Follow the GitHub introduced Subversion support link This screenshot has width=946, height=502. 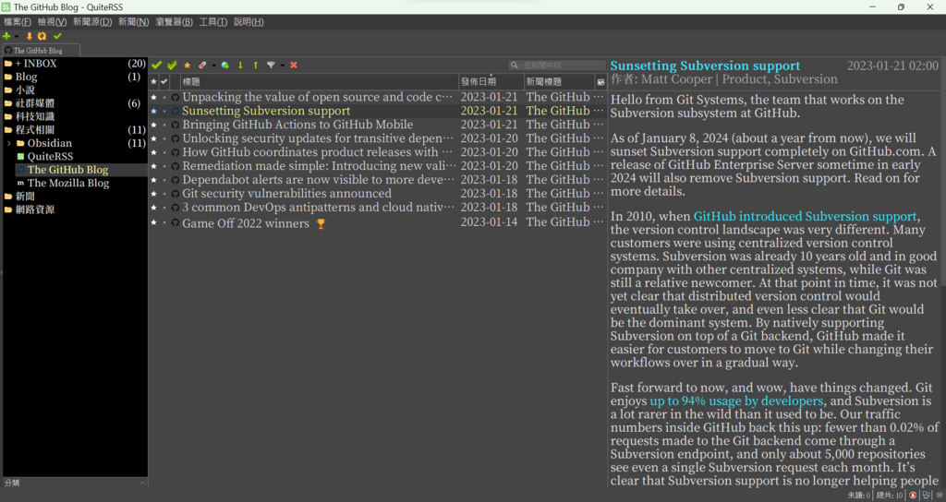(x=805, y=216)
